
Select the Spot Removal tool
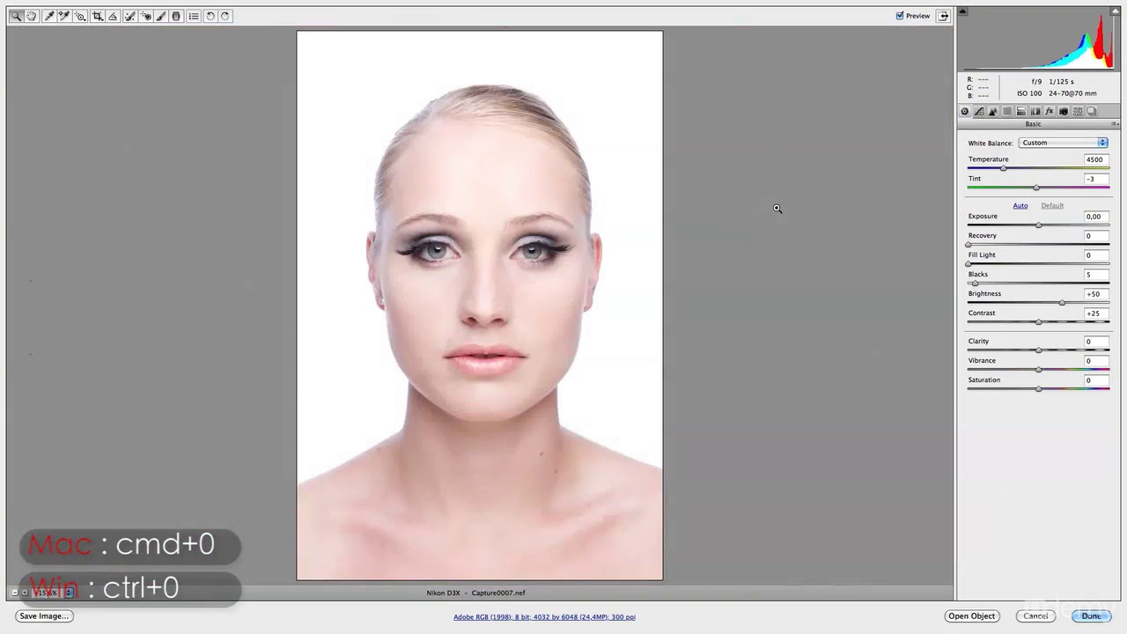click(x=130, y=16)
